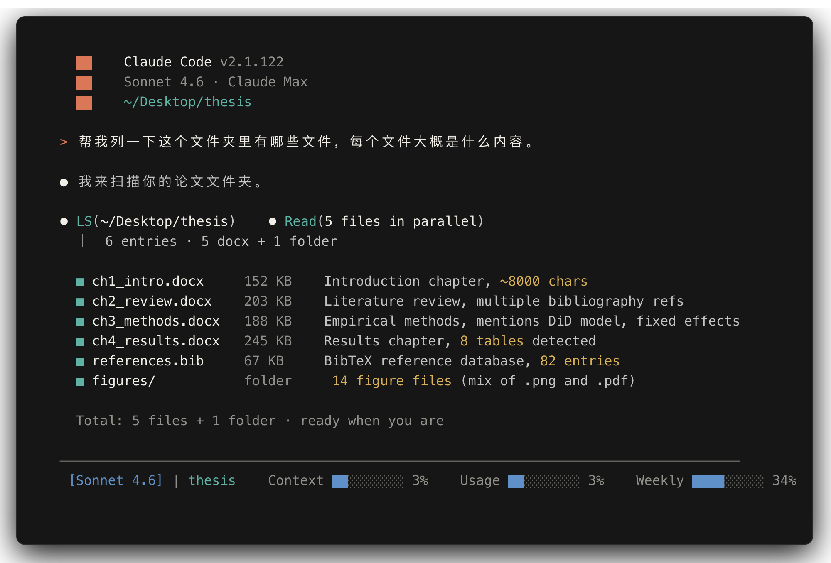Select the figures/ folder entry
Screen dimensions: 831x563
tap(124, 381)
